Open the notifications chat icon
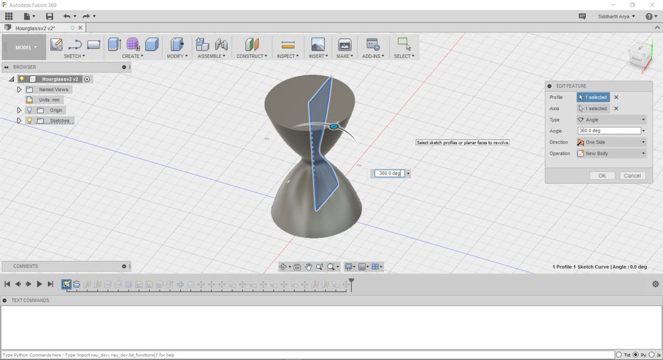This screenshot has height=360, width=663. click(x=582, y=17)
